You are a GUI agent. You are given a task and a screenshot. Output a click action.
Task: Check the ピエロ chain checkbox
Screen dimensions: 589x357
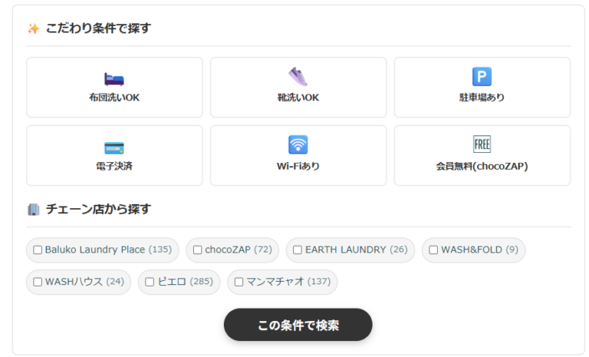(x=150, y=282)
